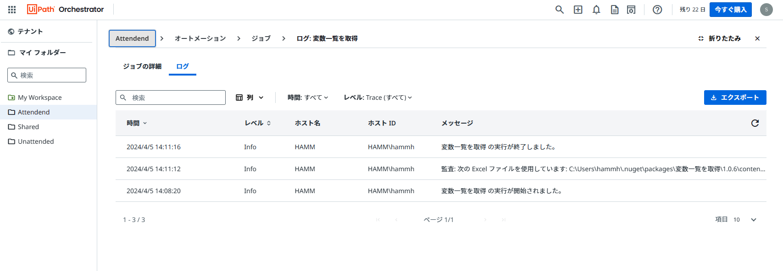Open the 時間 filter dropdown
The image size is (783, 271).
(x=308, y=98)
